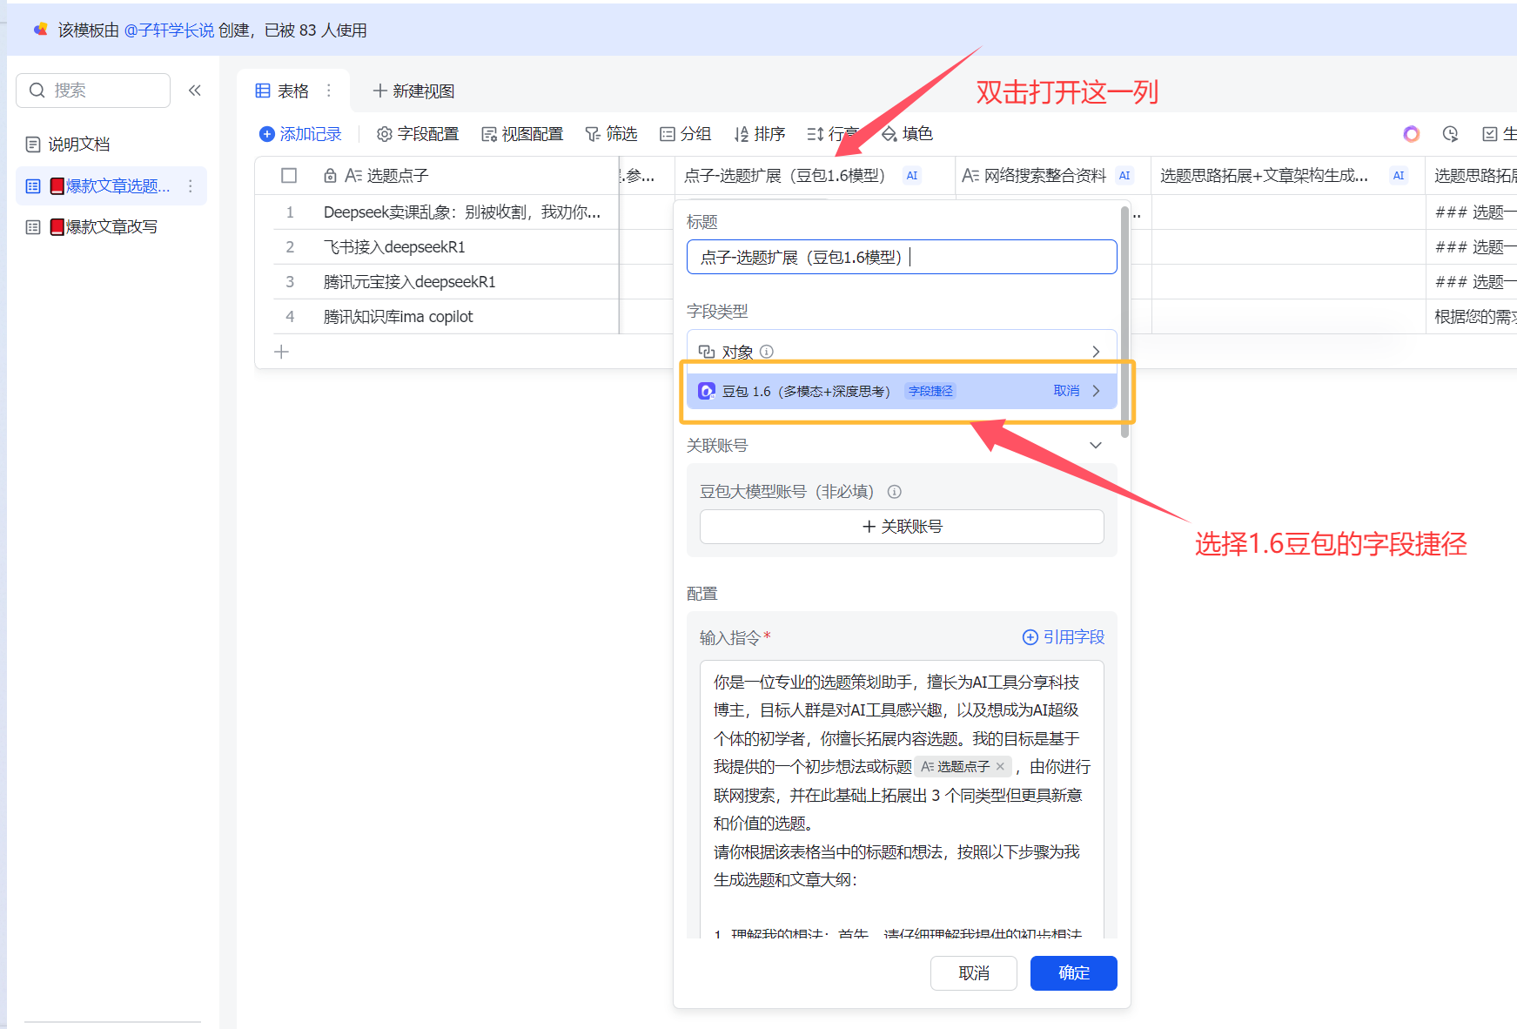Screen dimensions: 1517x1029
Task: Open the 表格 view options menu
Action: click(329, 91)
